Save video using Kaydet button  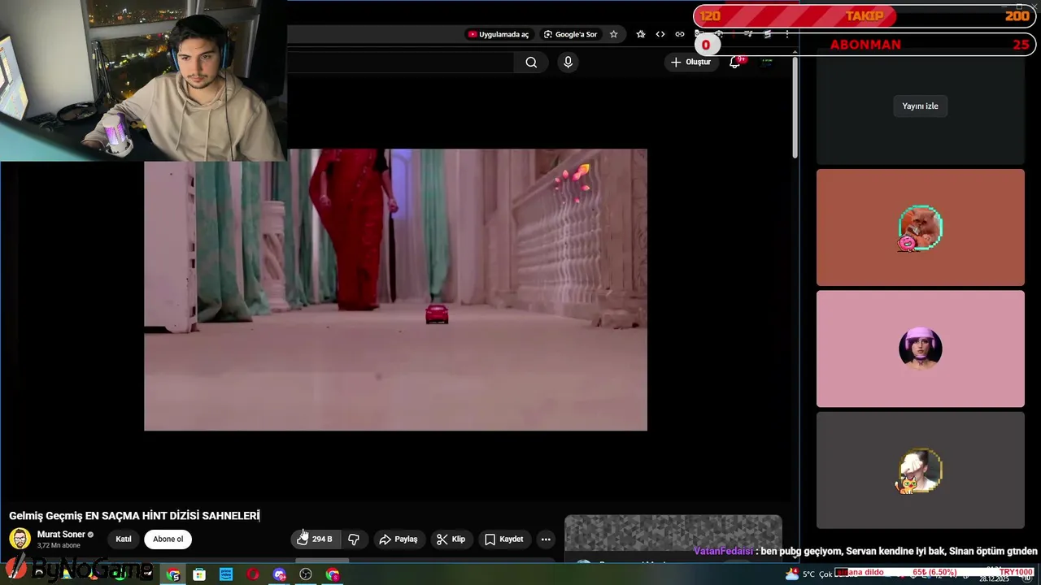[x=504, y=539]
